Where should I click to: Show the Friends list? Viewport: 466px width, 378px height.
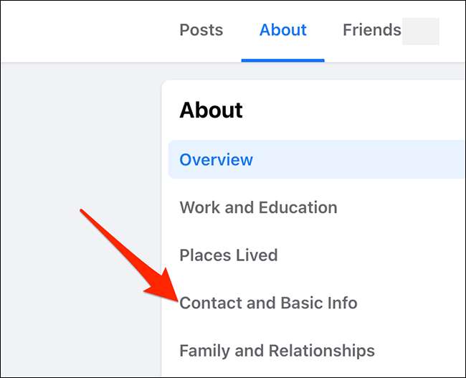(x=371, y=30)
